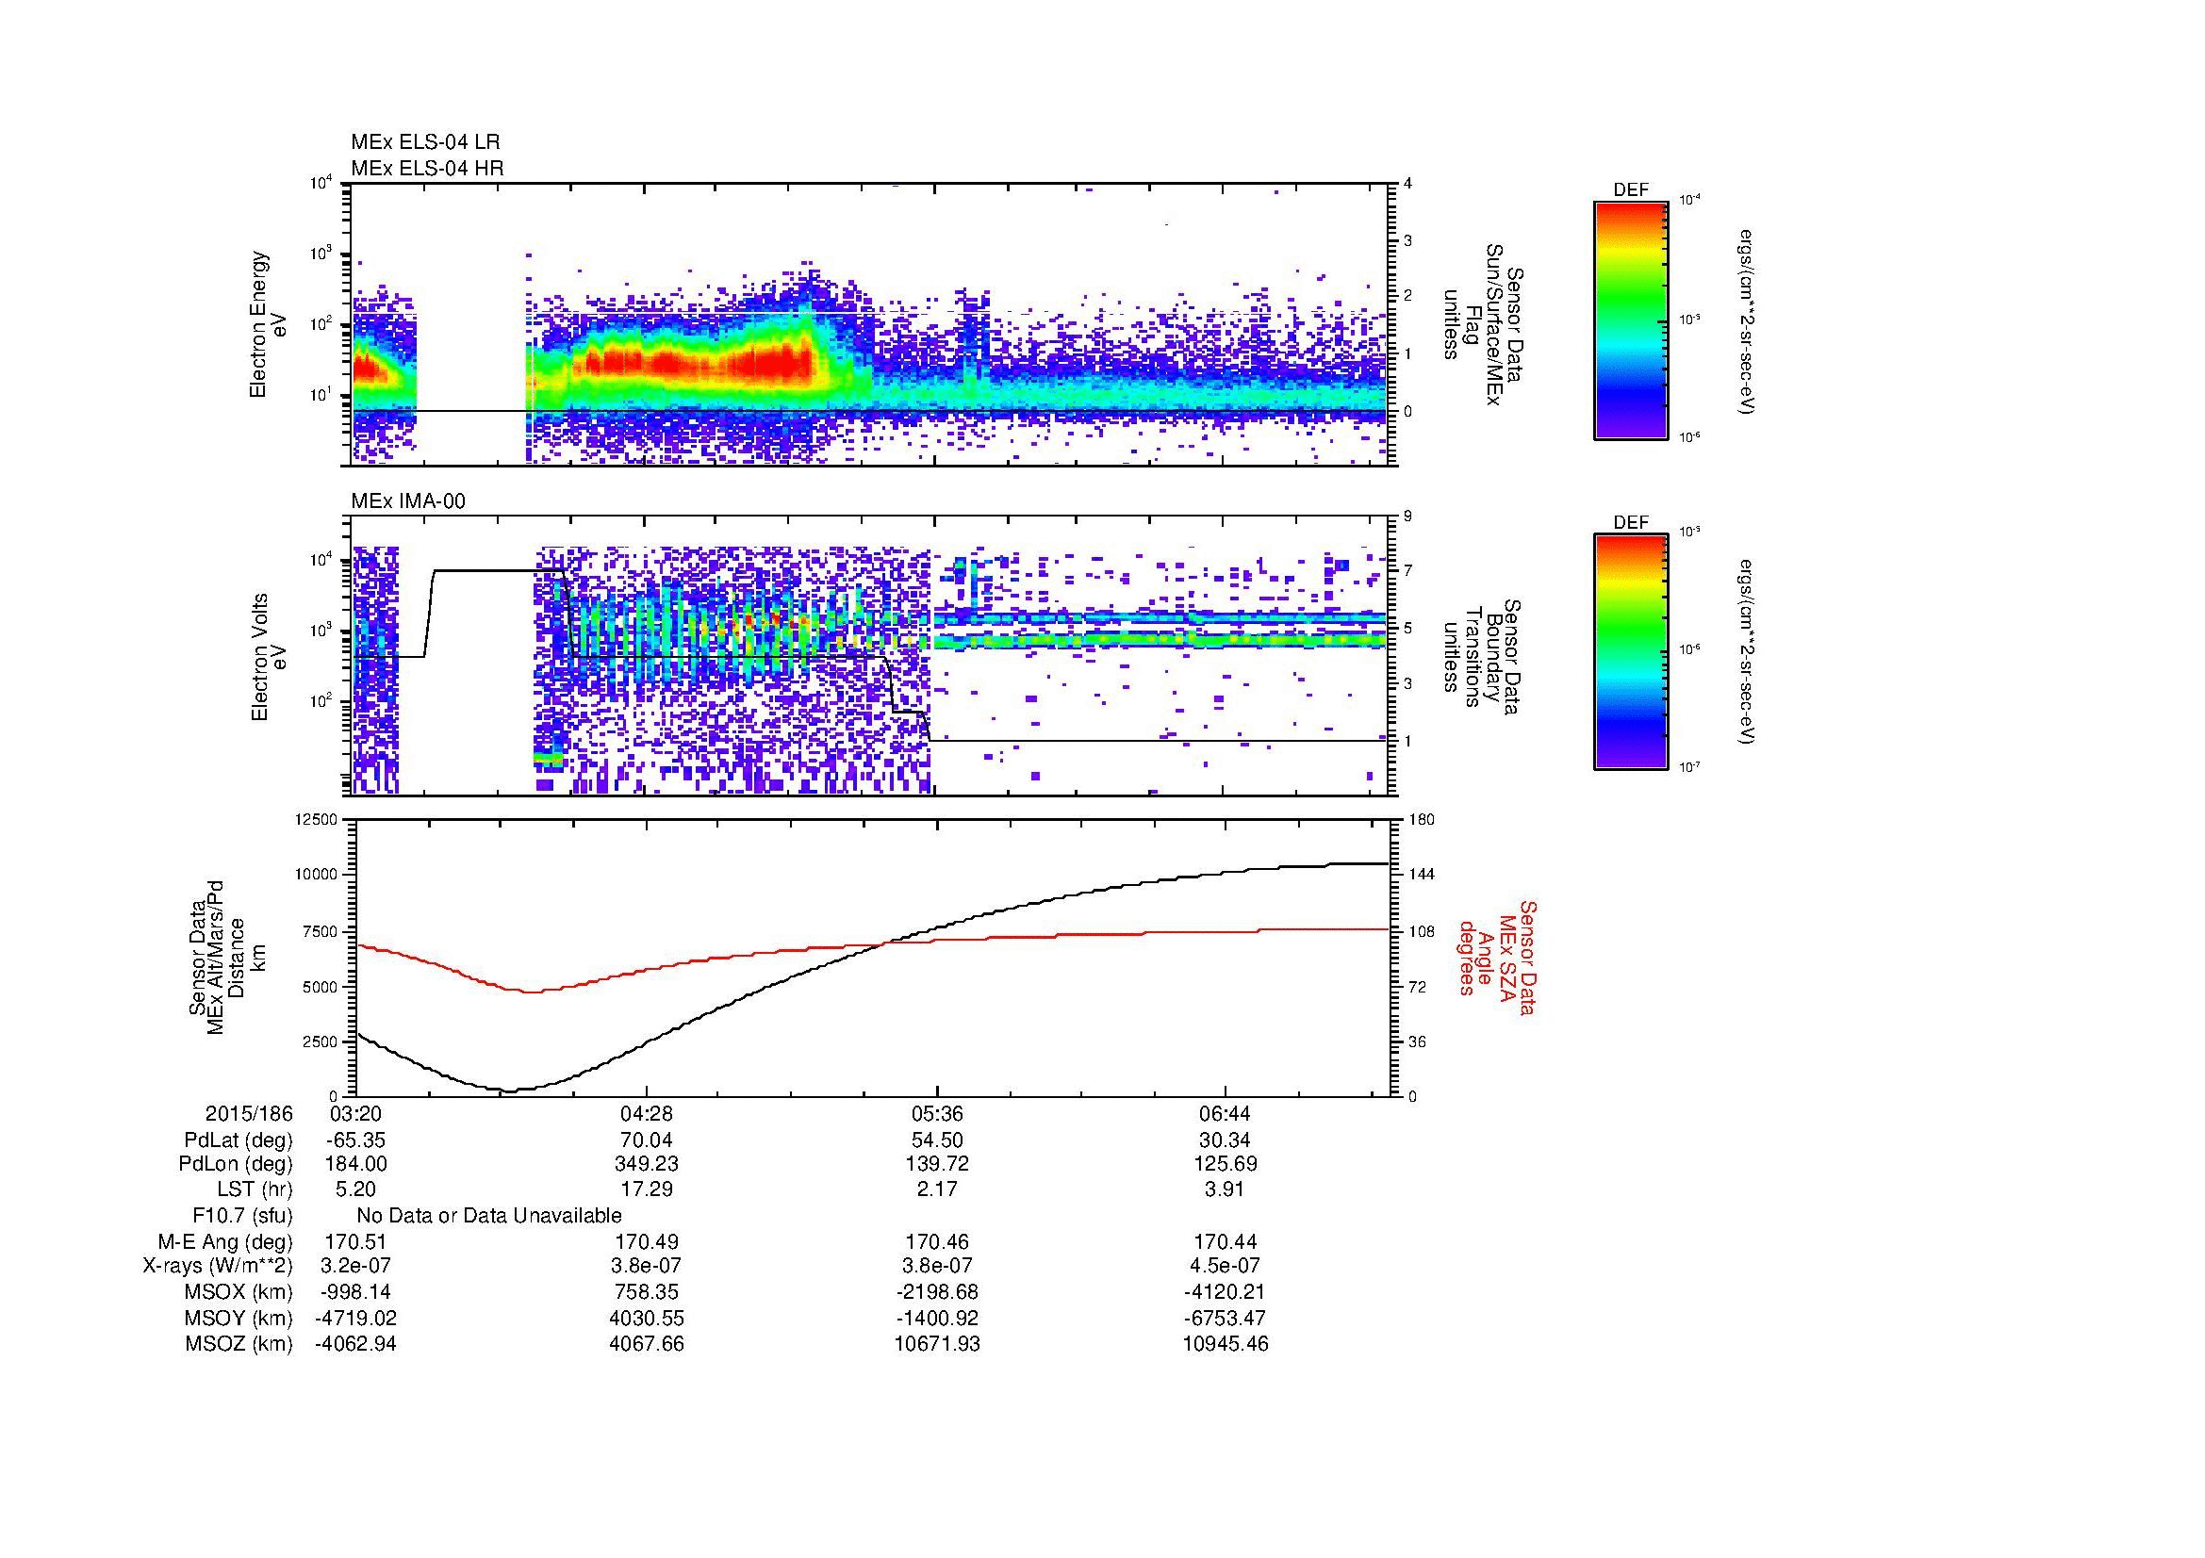Click M-E Ang value 170.49
Screen dimensions: 2205x1558
[x=648, y=1242]
